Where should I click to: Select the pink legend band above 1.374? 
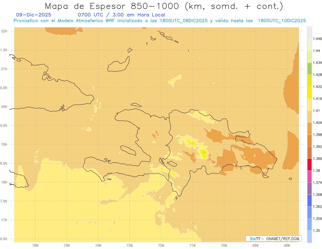pos(309,176)
